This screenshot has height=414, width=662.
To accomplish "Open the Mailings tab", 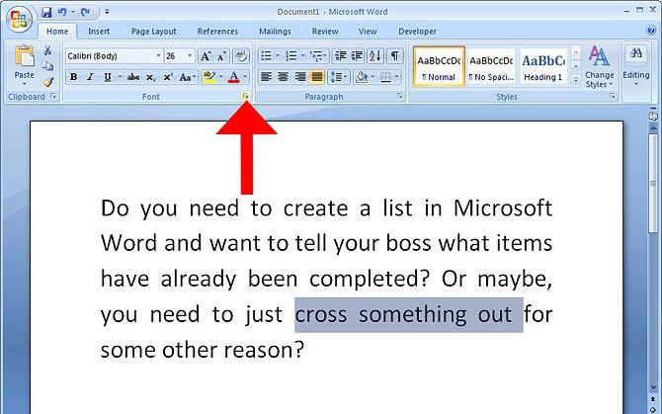I will 275,32.
